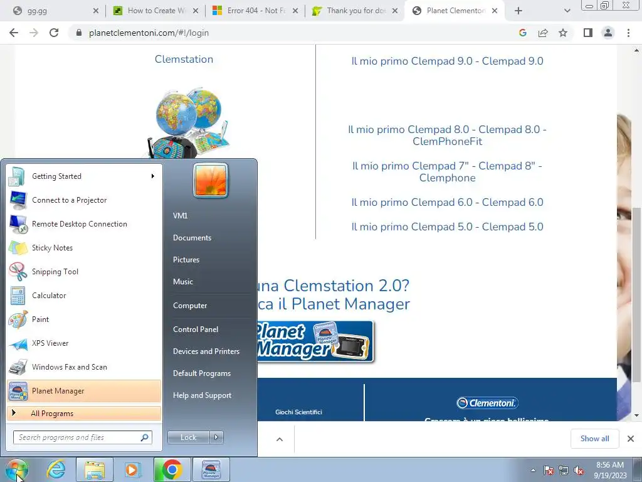The width and height of the screenshot is (642, 482).
Task: Click the taskbar clock showing 8:56 AM
Action: point(610,470)
